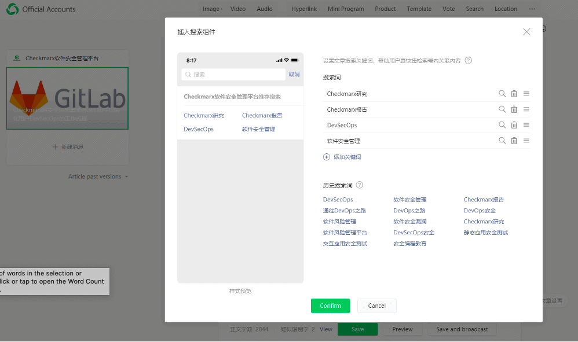Click the 新建消息 new message button
Screen dimensions: 578x342
tap(68, 147)
